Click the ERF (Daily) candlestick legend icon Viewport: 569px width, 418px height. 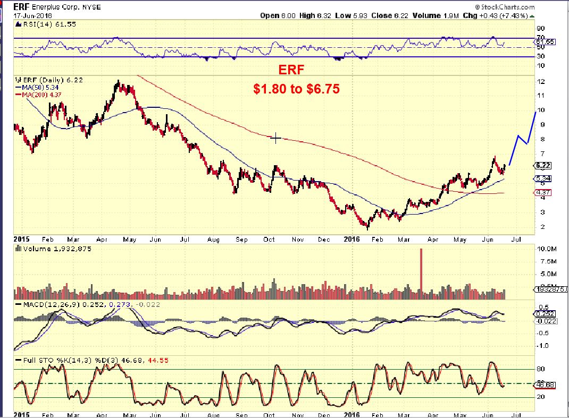tap(18, 80)
